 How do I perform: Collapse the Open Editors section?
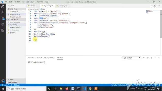click(16, 9)
